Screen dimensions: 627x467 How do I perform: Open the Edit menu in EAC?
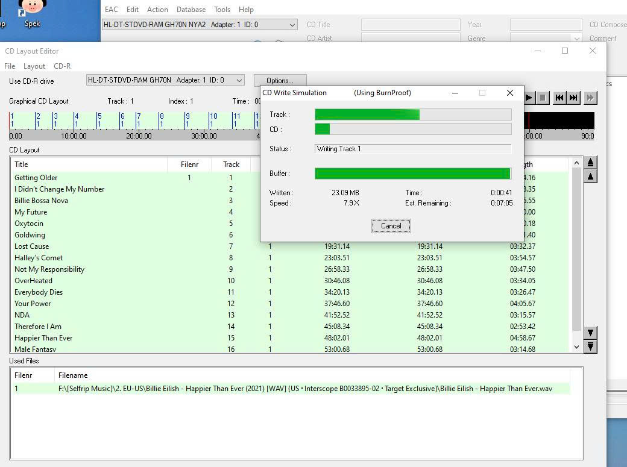click(x=133, y=10)
